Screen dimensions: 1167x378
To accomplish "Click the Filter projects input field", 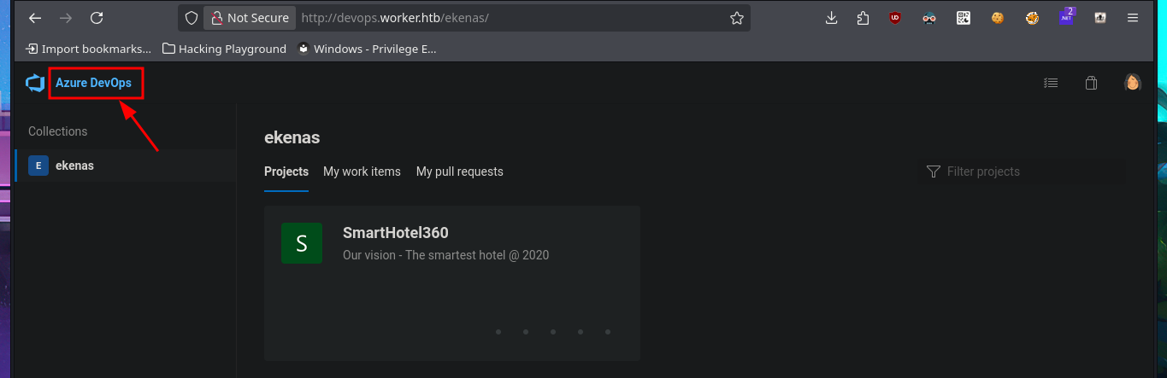I will [x=1030, y=172].
